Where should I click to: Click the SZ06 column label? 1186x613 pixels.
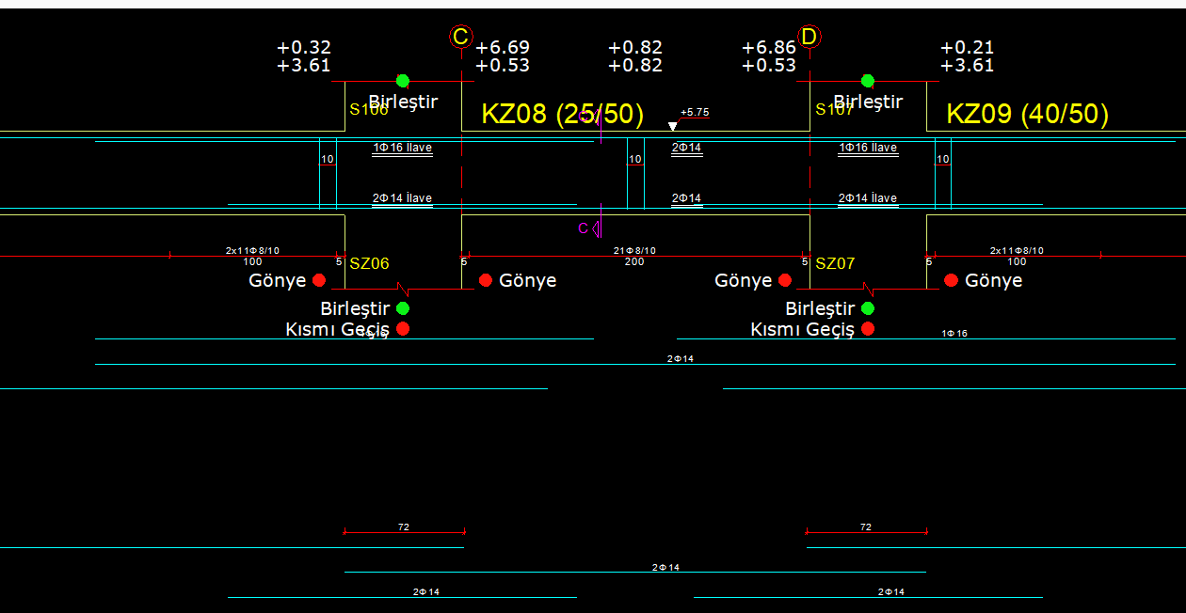coord(369,264)
